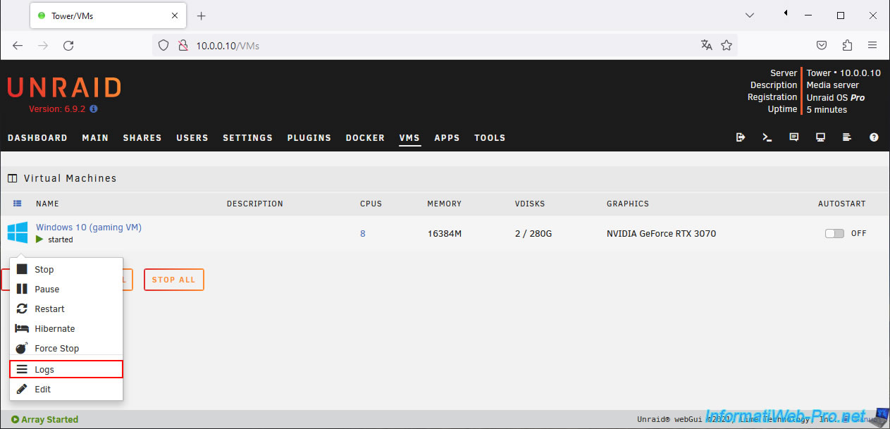Open the list all tabs dropdown
890x429 pixels.
coord(750,15)
